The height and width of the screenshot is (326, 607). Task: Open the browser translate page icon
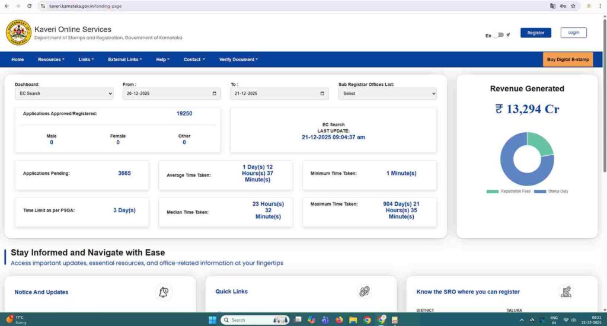(x=552, y=6)
